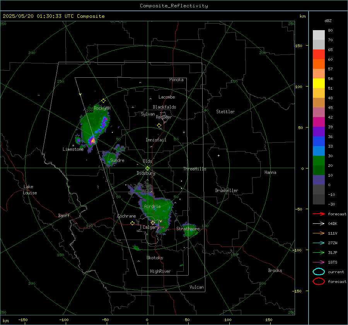Click the yellow radar site diamond at Didsbury
348x325 pixels.
[x=147, y=168]
